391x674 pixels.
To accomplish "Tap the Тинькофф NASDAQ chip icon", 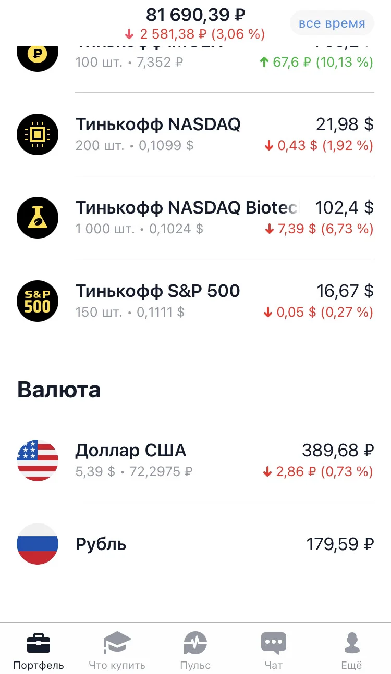I will pyautogui.click(x=38, y=134).
